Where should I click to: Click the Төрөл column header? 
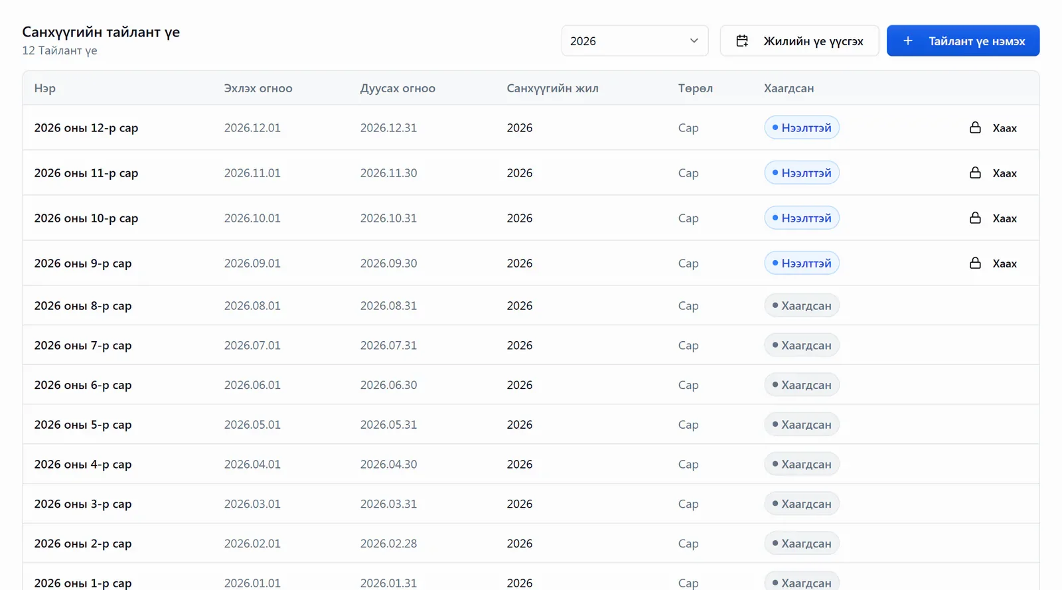coord(695,88)
